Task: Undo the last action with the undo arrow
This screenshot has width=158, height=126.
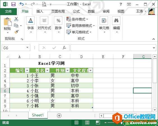Action: tap(22, 4)
